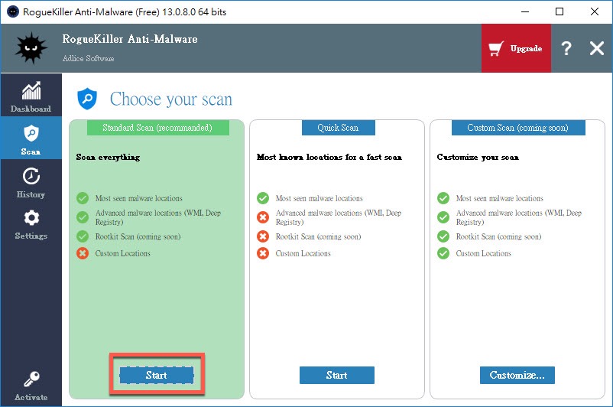
Task: Click green check for Custom Most seen malware
Action: coord(443,198)
